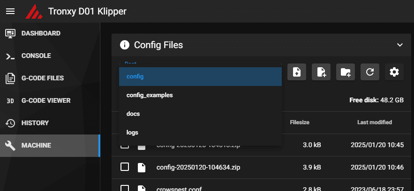Screen dimensions: 414x191
Task: Click Tronxy D01 Klipper title
Action: 87,11
